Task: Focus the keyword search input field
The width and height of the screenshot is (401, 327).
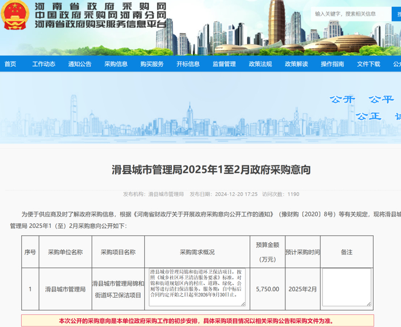Action: point(351,14)
